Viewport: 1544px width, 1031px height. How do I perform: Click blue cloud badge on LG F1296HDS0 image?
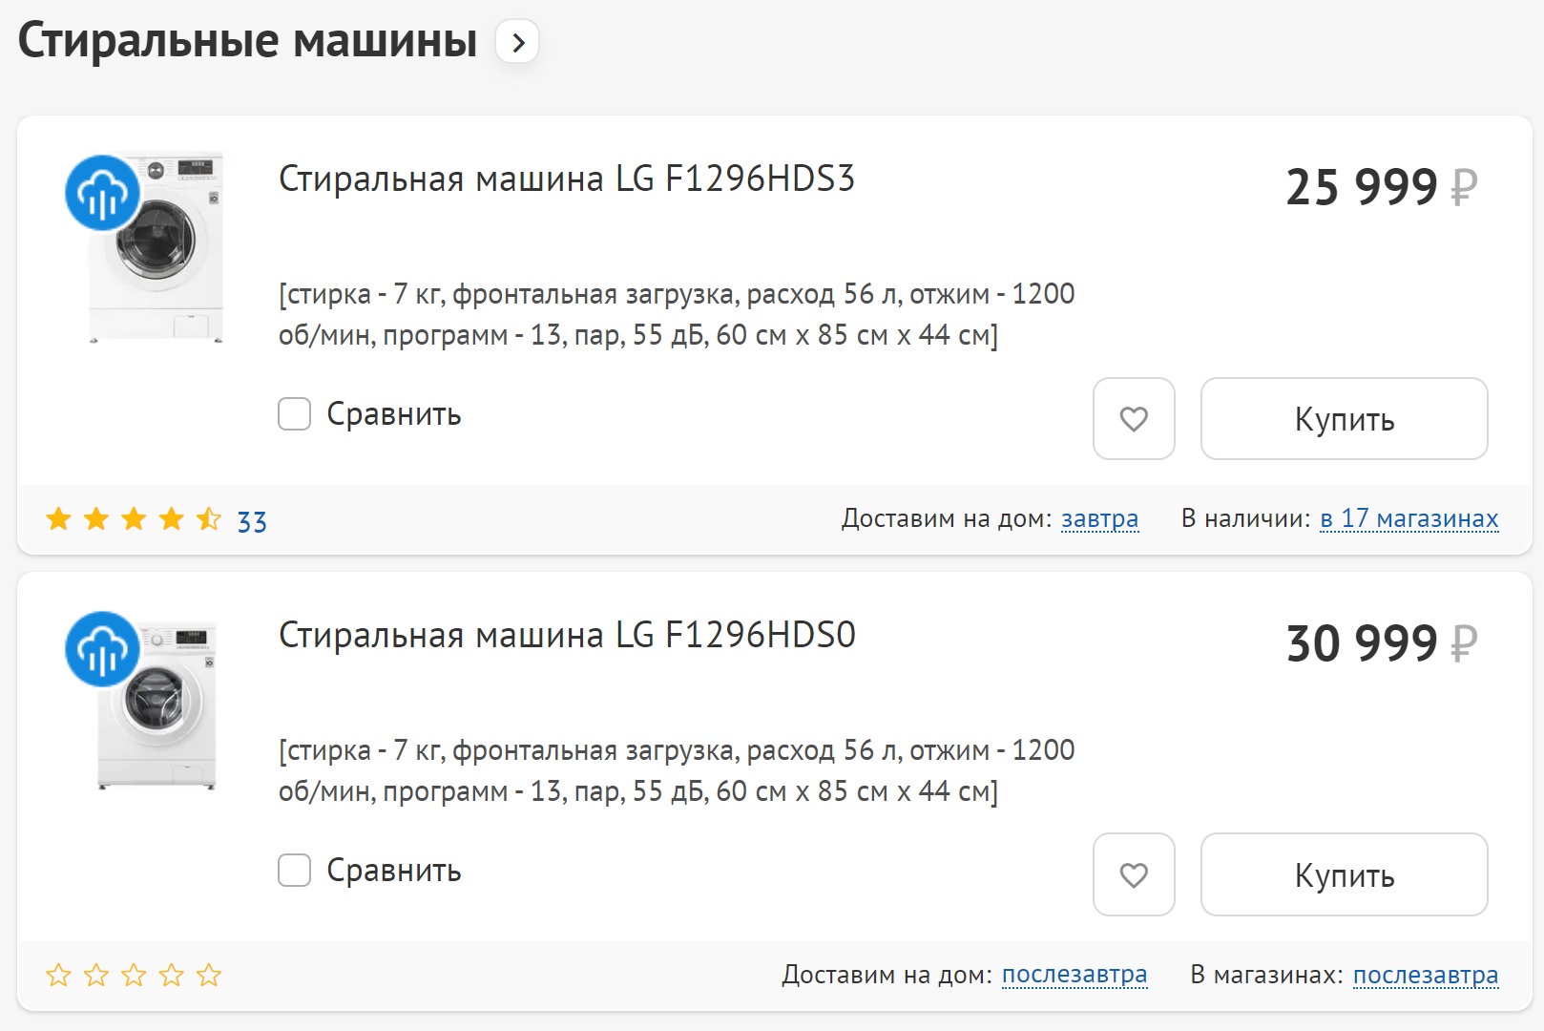tap(102, 649)
